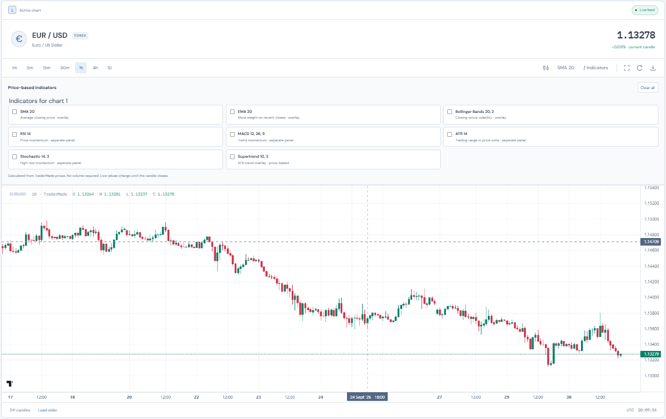Screen dimensions: 666x419
Task: Enable the Supertrend 10, 3 checkbox
Action: 232,157
